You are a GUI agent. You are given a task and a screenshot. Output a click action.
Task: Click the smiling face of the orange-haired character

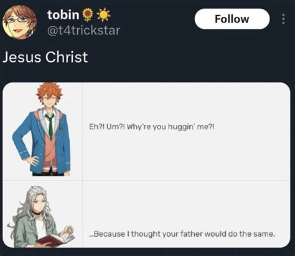[x=50, y=99]
